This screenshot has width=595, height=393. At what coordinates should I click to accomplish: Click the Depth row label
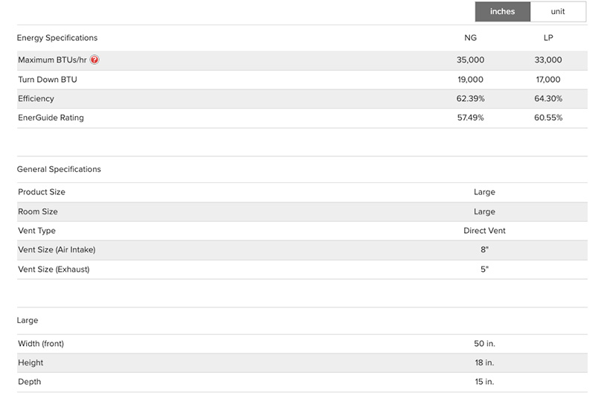click(30, 382)
